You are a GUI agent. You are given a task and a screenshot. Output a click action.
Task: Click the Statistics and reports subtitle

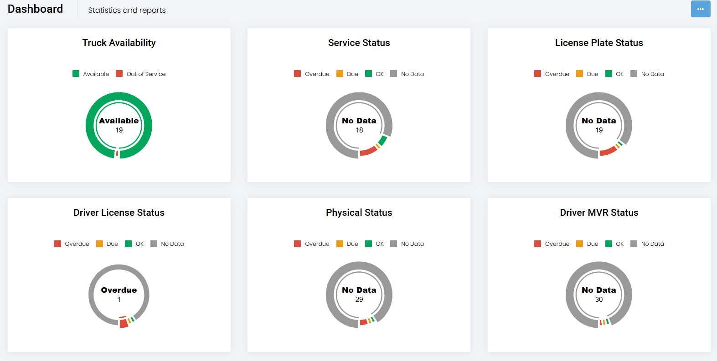(x=127, y=10)
